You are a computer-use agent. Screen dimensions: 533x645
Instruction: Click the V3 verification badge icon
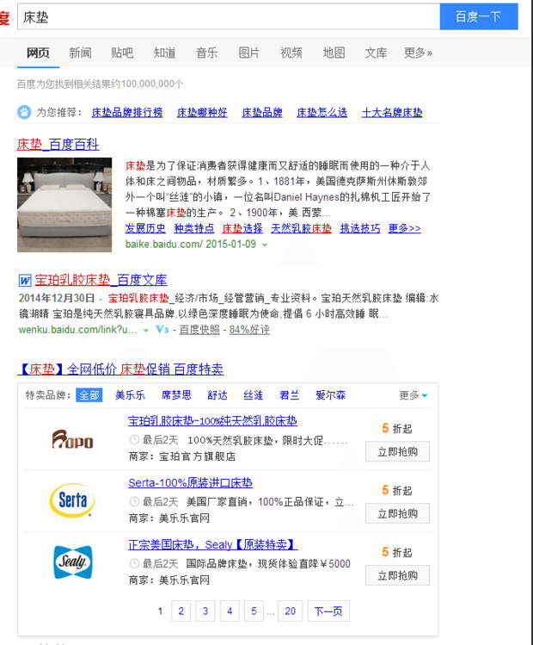click(x=162, y=330)
